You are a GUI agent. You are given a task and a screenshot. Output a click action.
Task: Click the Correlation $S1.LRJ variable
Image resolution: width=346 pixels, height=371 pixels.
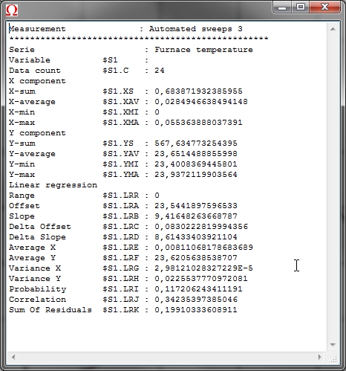click(x=121, y=300)
